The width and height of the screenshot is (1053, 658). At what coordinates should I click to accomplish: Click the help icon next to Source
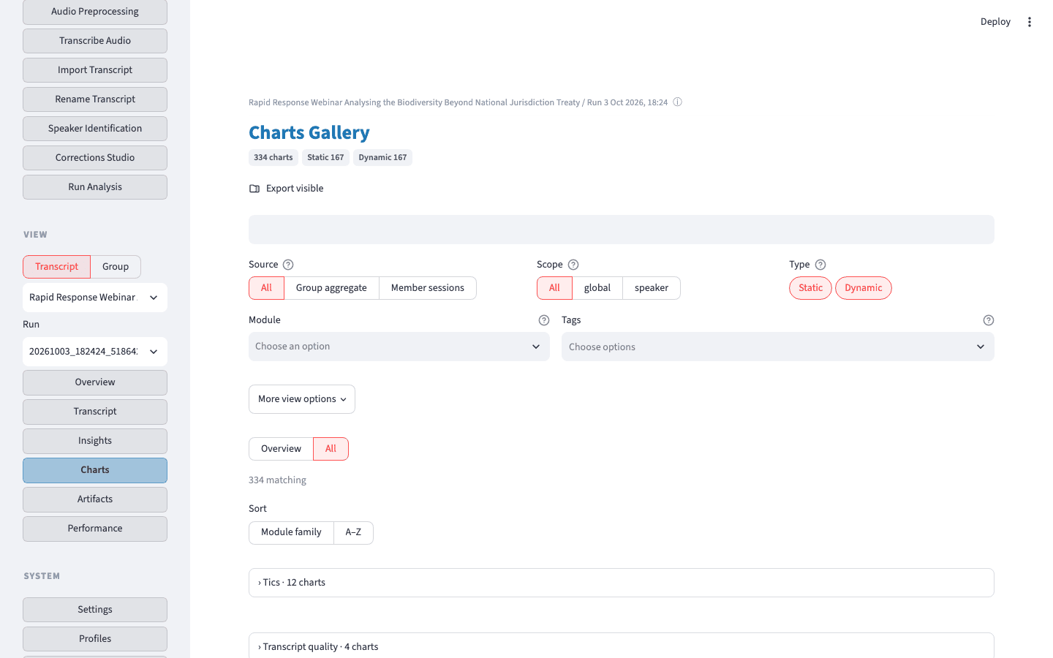(288, 265)
